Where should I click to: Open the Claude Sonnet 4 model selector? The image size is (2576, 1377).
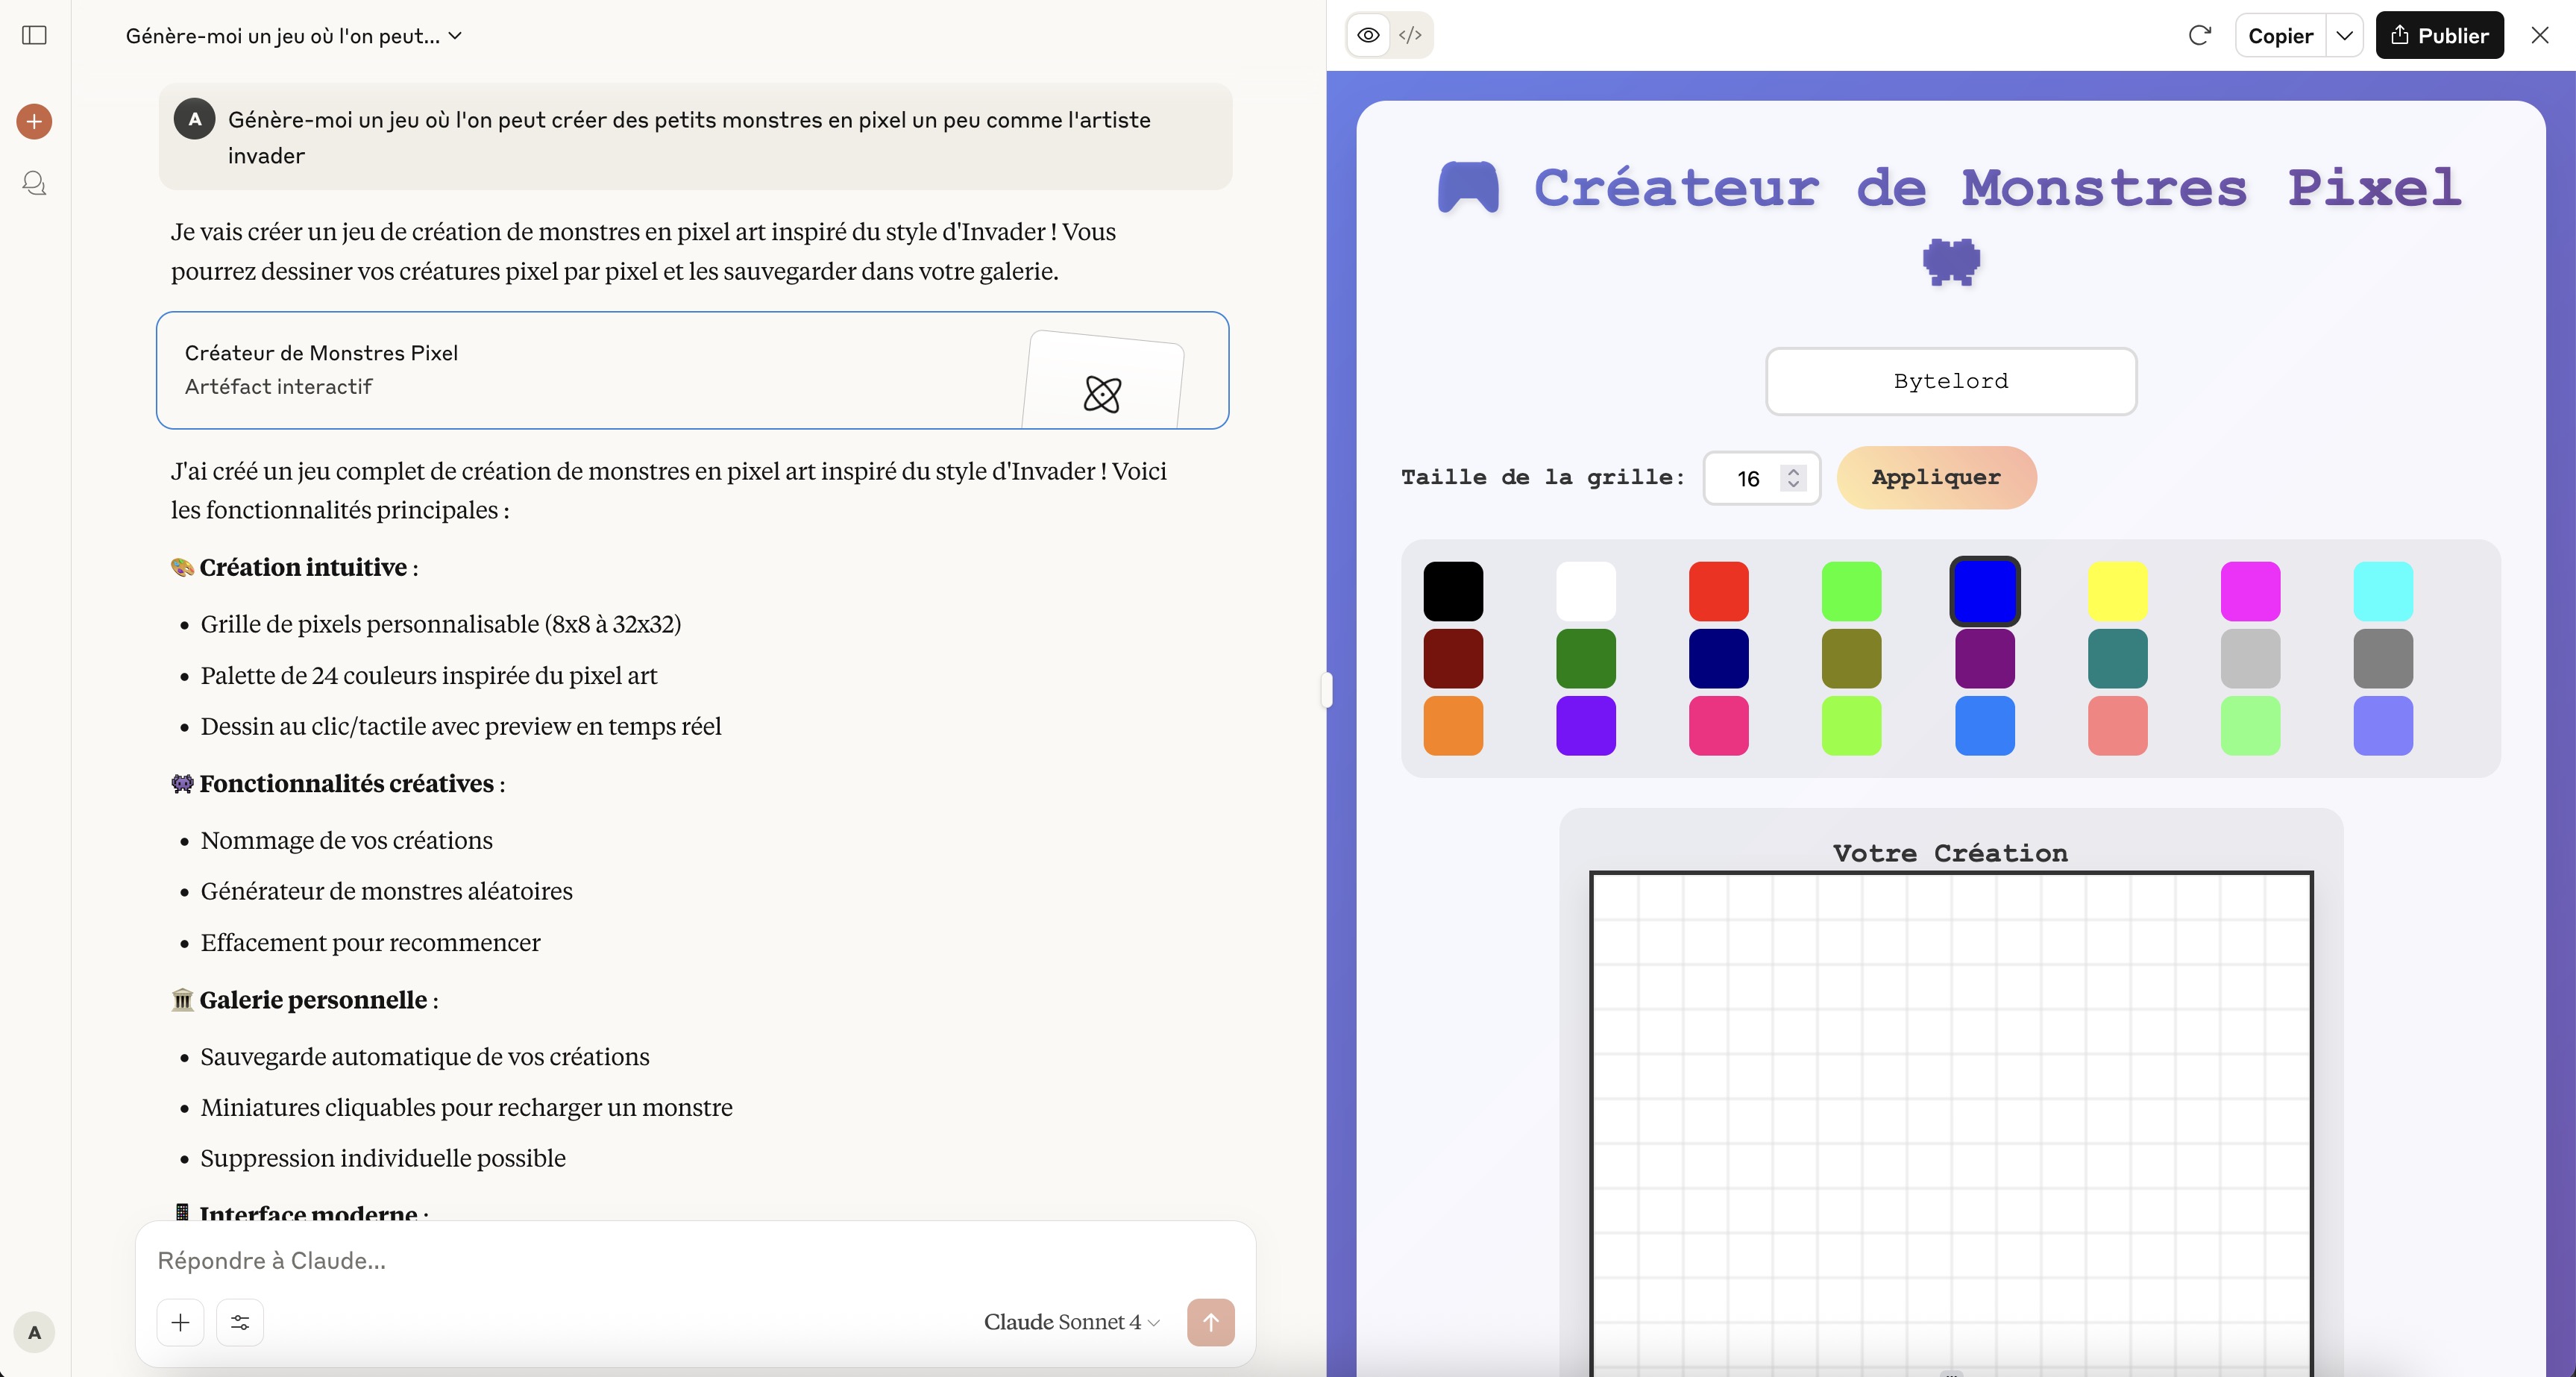1071,1322
